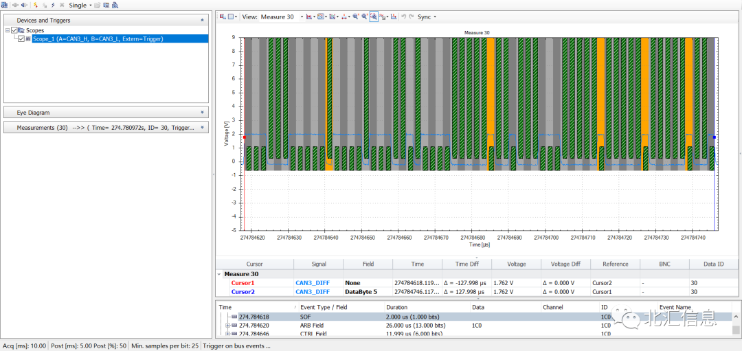This screenshot has width=742, height=351.
Task: Click the scope configuration icon at far left
Action: (x=5, y=5)
